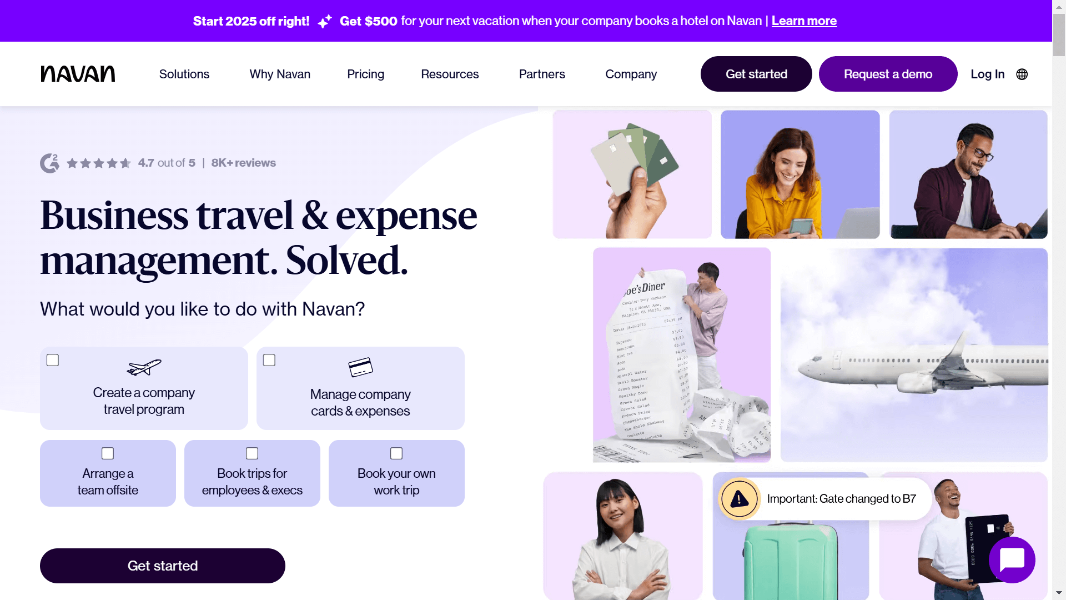The width and height of the screenshot is (1066, 600).
Task: Open the Partners menu item
Action: click(542, 74)
